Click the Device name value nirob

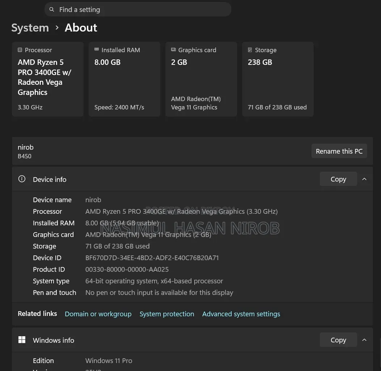93,200
